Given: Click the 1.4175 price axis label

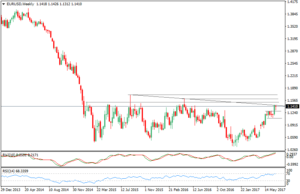Looking at the screenshot, I should 292,2.
